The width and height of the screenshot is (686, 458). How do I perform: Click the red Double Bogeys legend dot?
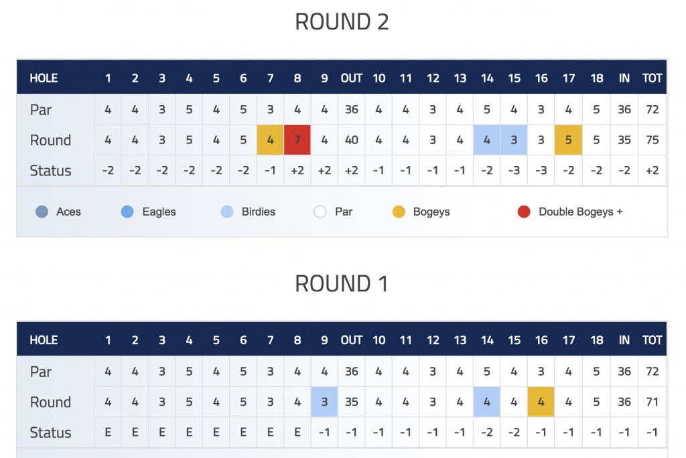coord(524,212)
